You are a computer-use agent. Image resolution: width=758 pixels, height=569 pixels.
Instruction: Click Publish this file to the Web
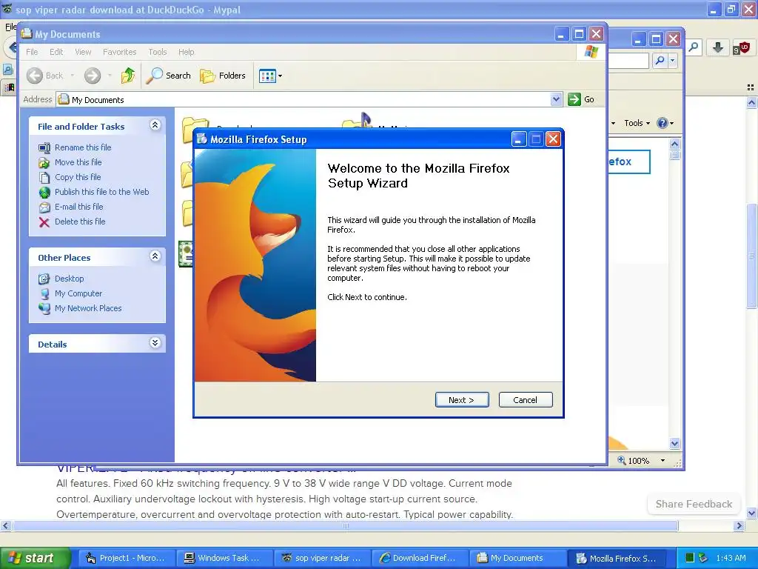click(101, 192)
